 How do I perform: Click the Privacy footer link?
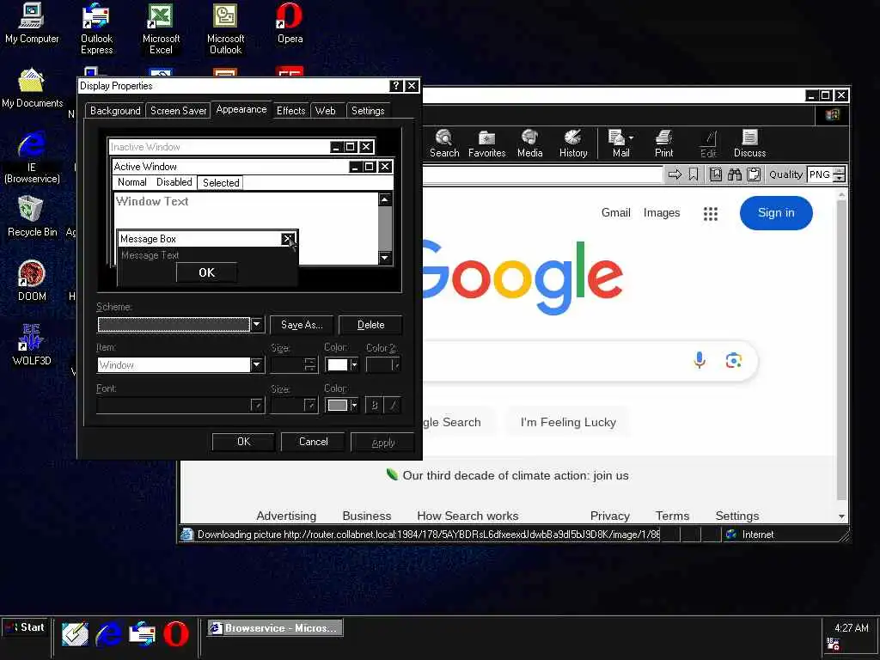(609, 516)
